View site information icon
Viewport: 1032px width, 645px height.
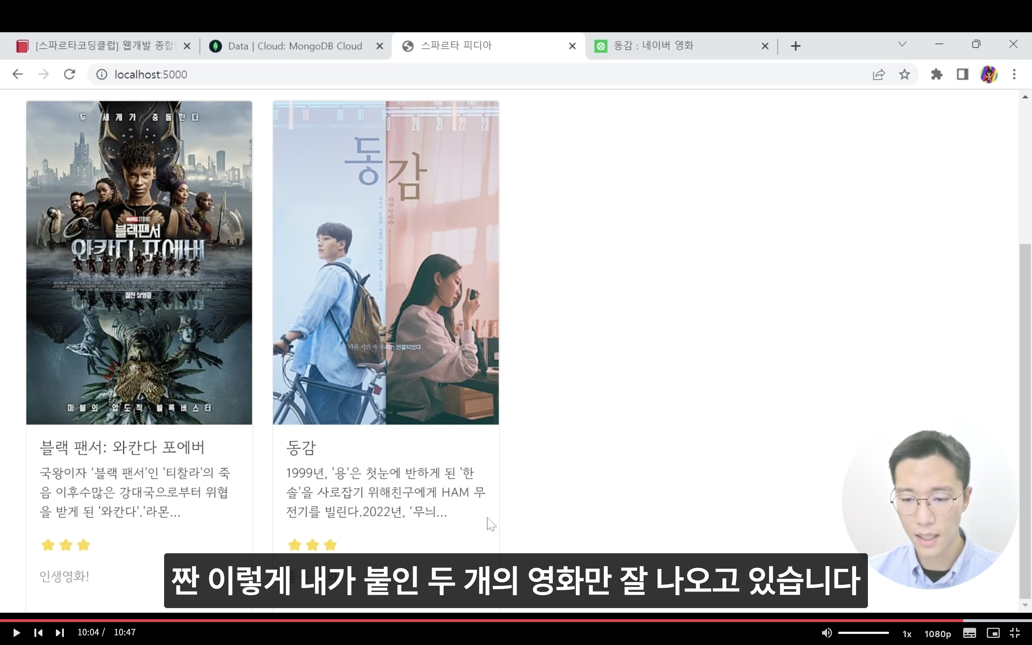pyautogui.click(x=101, y=75)
